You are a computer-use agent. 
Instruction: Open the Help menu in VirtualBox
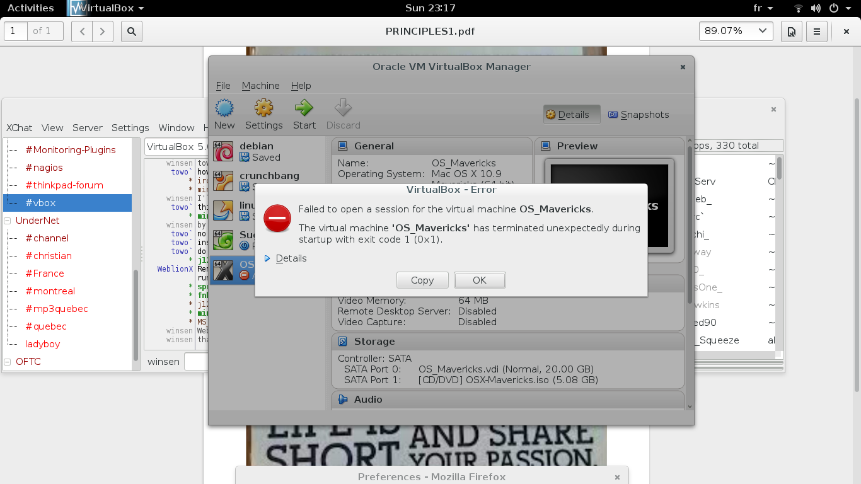coord(301,86)
